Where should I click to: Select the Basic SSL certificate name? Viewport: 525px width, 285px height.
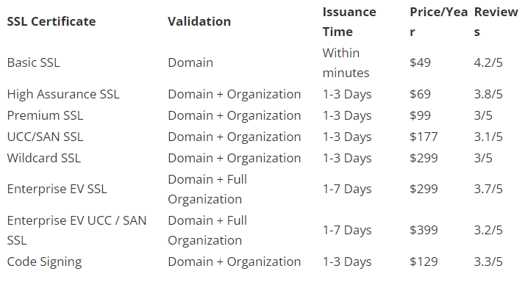click(x=34, y=63)
